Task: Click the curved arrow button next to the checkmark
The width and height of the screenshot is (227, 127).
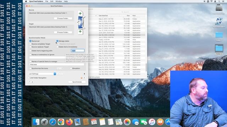Action: pyautogui.click(x=33, y=82)
